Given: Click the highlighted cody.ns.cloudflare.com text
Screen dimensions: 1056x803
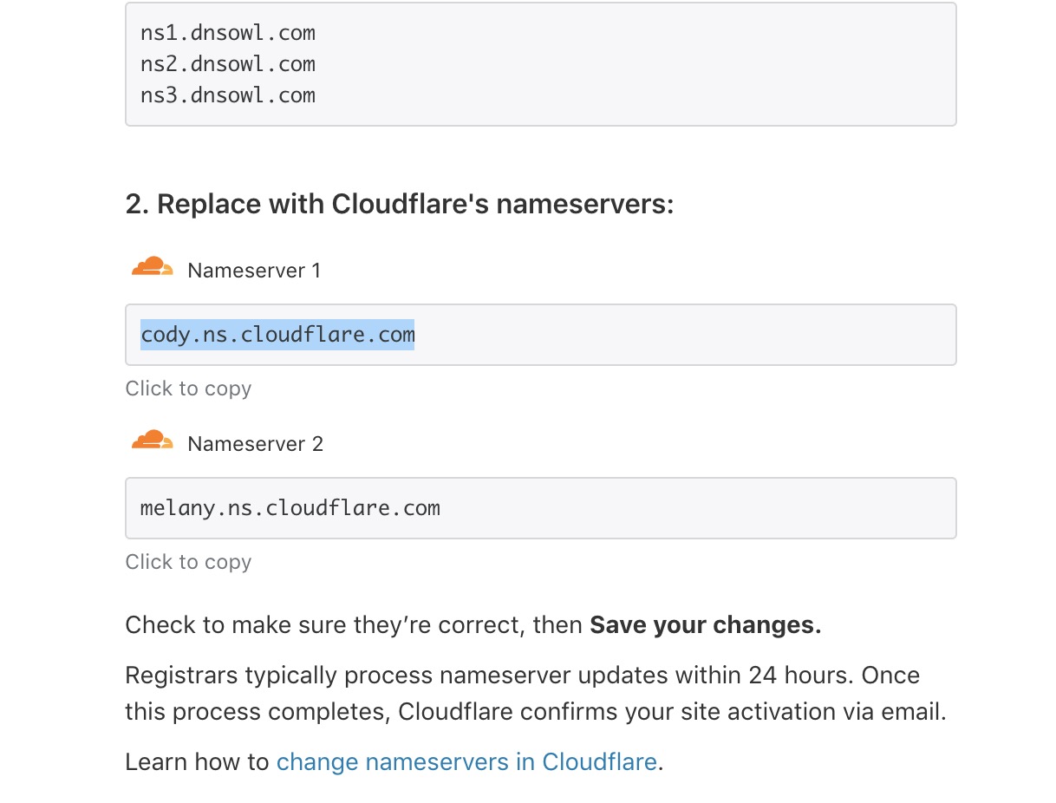Looking at the screenshot, I should pos(277,335).
